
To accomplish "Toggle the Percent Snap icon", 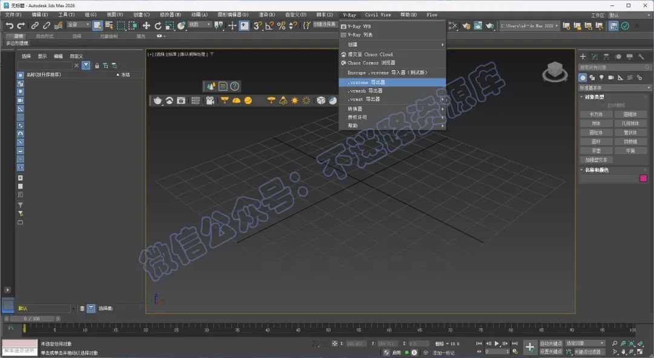I will [x=281, y=26].
